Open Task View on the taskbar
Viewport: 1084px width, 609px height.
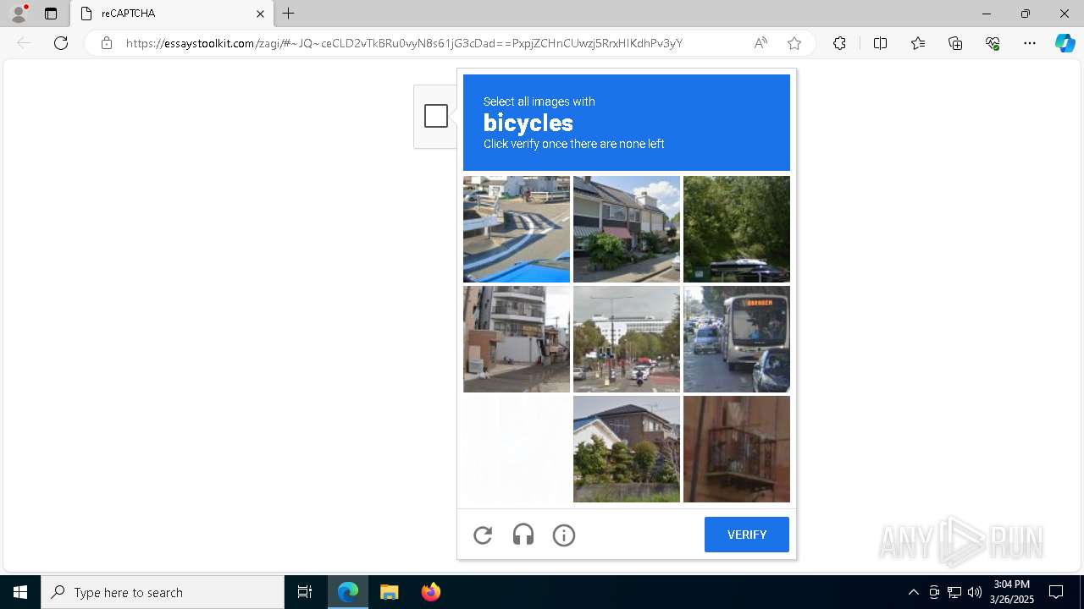point(305,592)
